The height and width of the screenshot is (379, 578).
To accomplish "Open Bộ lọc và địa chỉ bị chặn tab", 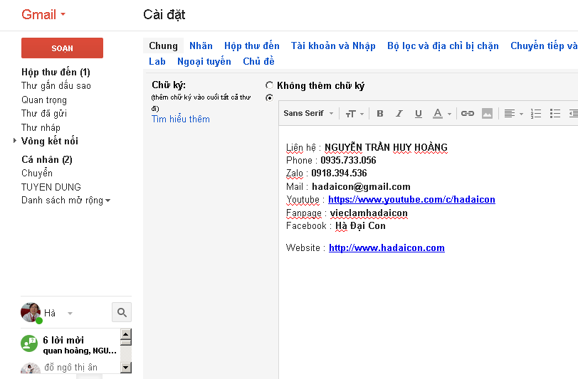I will (x=443, y=46).
